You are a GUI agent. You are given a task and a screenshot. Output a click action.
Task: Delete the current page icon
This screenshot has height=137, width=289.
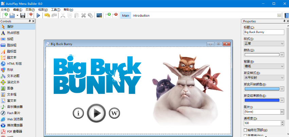(115, 16)
